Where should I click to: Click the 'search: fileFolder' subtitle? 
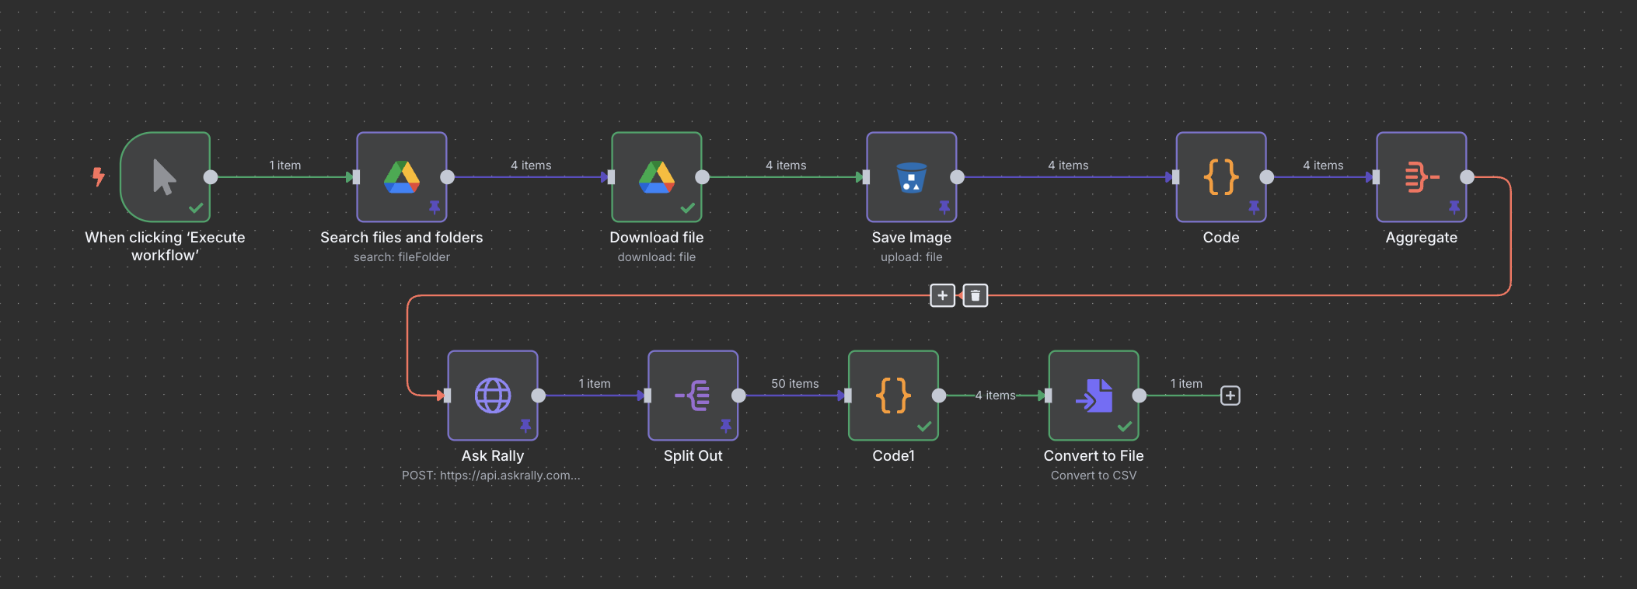pyautogui.click(x=402, y=257)
